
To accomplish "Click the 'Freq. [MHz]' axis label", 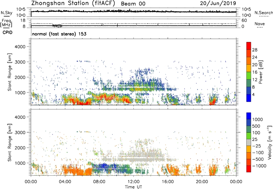I will coord(6,23).
